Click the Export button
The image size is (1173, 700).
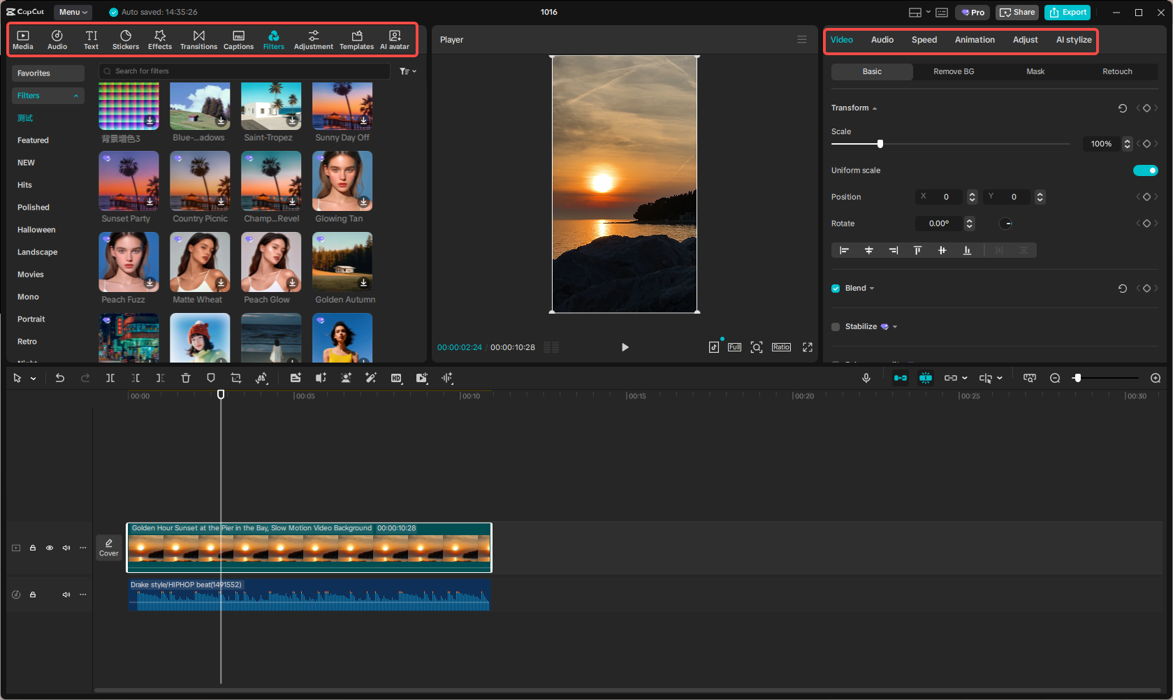pos(1068,12)
